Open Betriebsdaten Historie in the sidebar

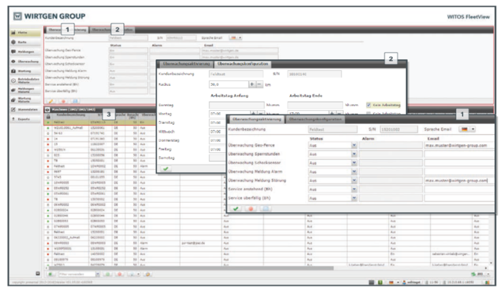click(20, 80)
